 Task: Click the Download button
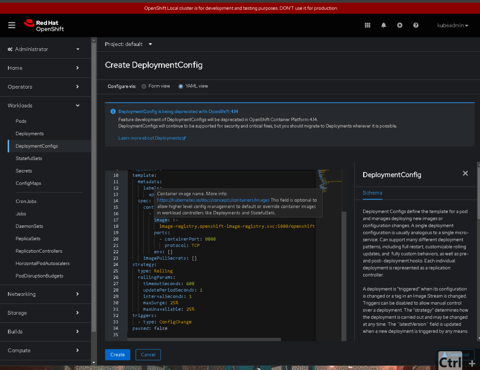456,355
